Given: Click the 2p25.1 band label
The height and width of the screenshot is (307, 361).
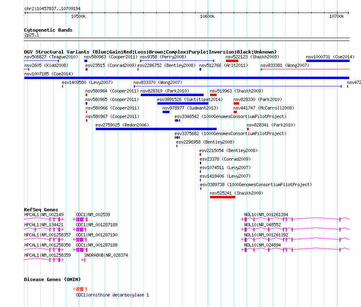Looking at the screenshot, I should pyautogui.click(x=32, y=35).
